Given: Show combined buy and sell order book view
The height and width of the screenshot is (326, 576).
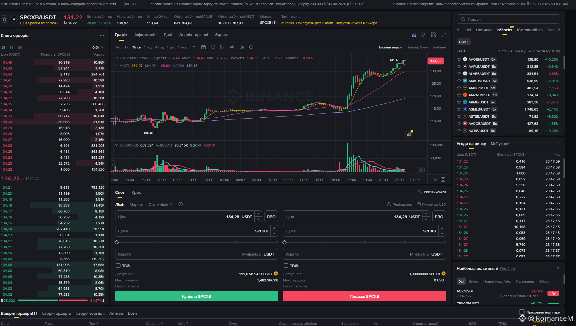Looking at the screenshot, I should coord(3,48).
